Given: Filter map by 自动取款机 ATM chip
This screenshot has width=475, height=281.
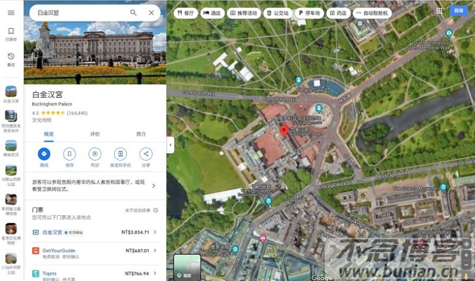Looking at the screenshot, I should 372,13.
